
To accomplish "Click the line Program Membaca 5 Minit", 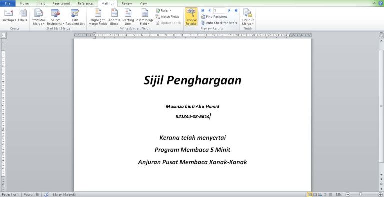I will tap(192, 150).
